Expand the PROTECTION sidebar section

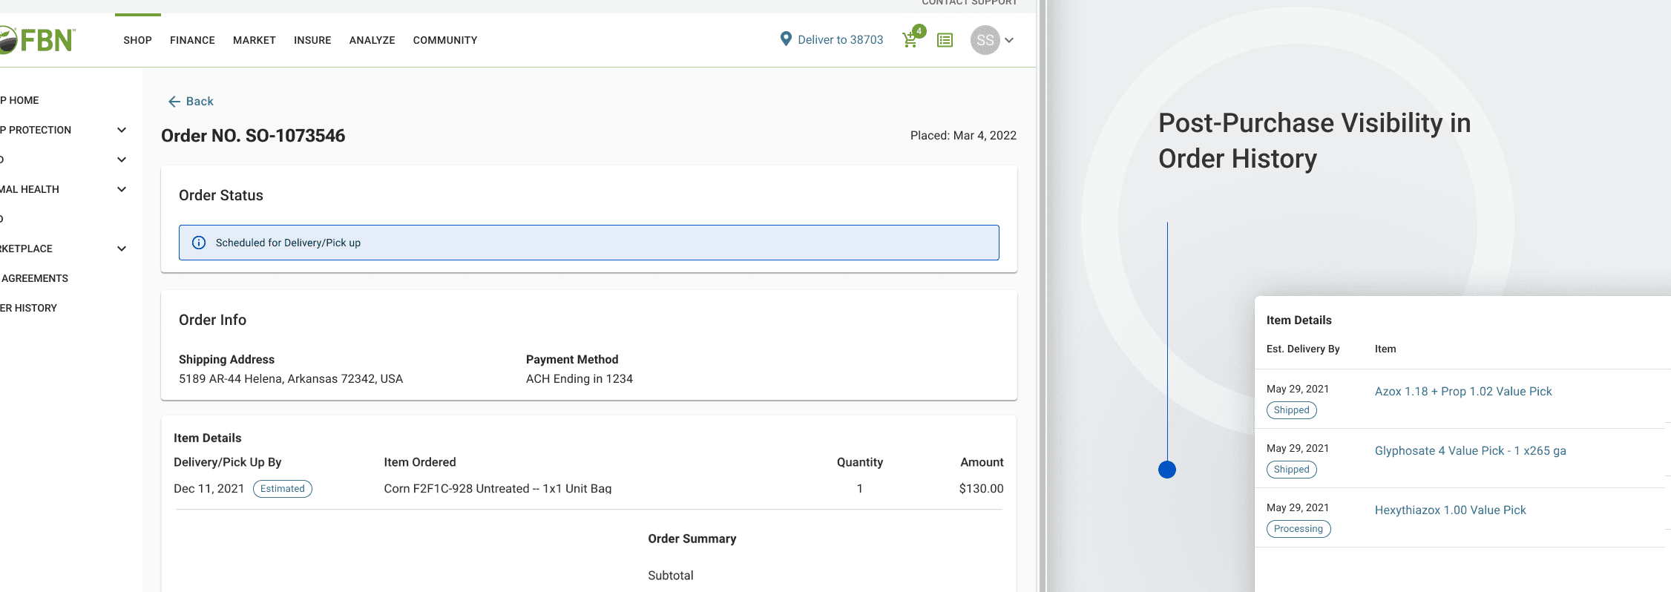[122, 130]
